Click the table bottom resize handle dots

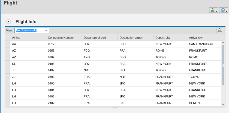(115, 107)
